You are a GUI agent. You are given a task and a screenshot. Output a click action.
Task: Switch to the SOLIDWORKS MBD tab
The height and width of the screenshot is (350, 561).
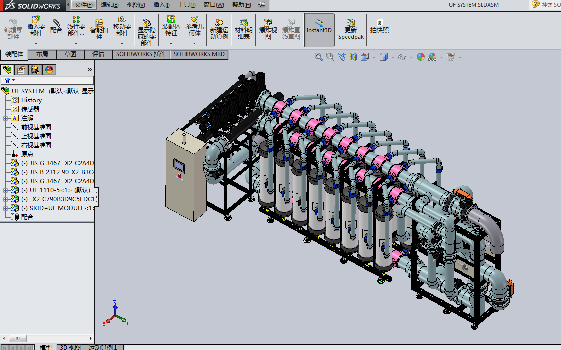coord(199,54)
